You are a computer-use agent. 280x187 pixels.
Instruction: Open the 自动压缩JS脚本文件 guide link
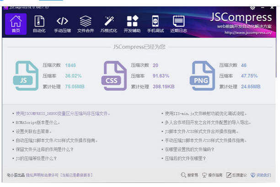57,140
